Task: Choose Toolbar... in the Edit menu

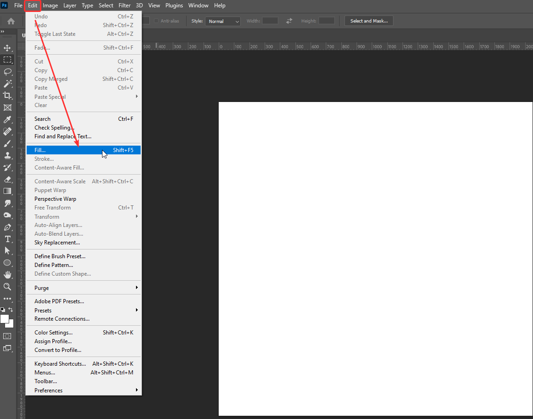Action: tap(84, 381)
